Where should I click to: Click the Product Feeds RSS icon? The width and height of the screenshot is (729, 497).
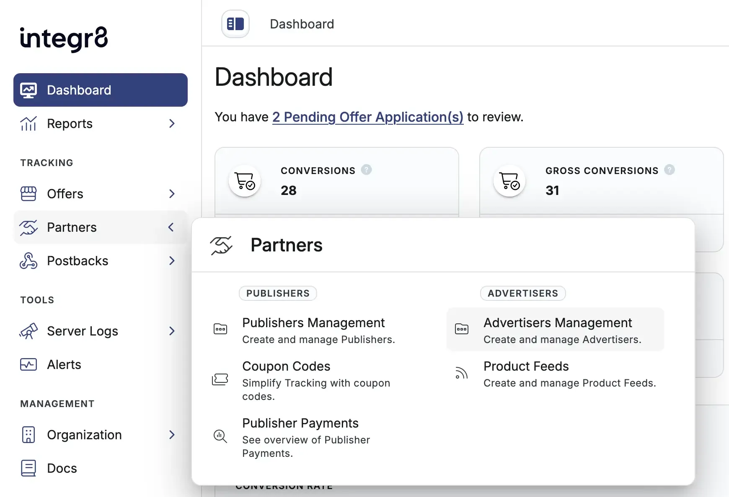coord(462,373)
